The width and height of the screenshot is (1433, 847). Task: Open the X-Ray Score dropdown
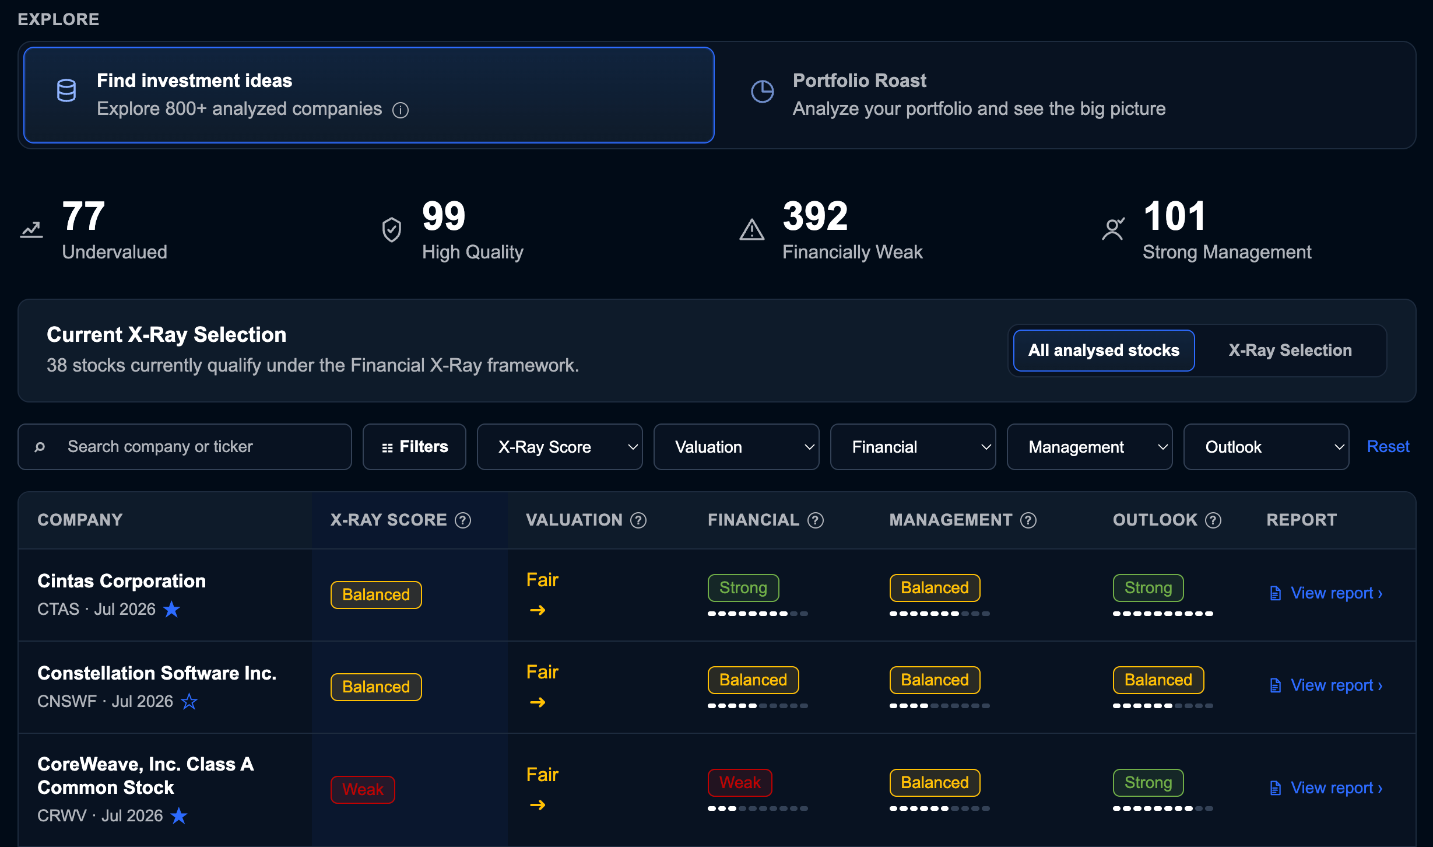(560, 447)
